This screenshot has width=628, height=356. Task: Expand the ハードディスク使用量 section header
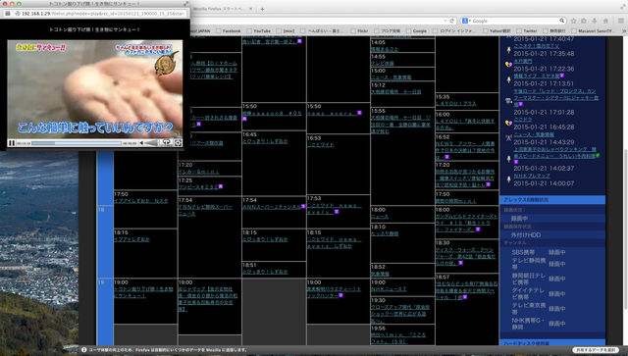tap(552, 343)
